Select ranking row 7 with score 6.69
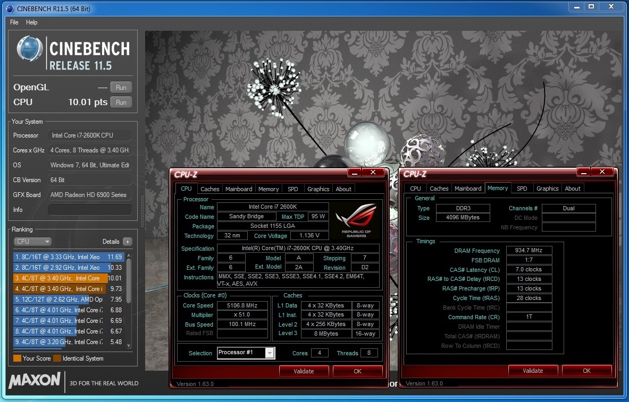629x402 pixels. click(69, 321)
